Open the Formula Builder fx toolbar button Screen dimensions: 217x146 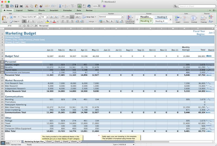point(79,6)
